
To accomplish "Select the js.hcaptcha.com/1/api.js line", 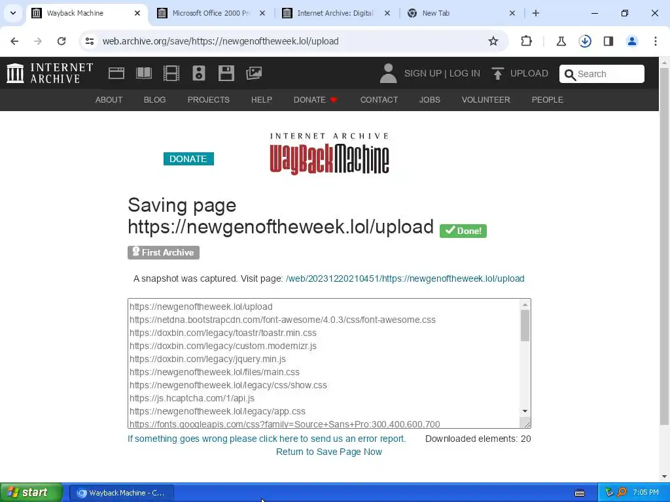I will click(x=192, y=398).
